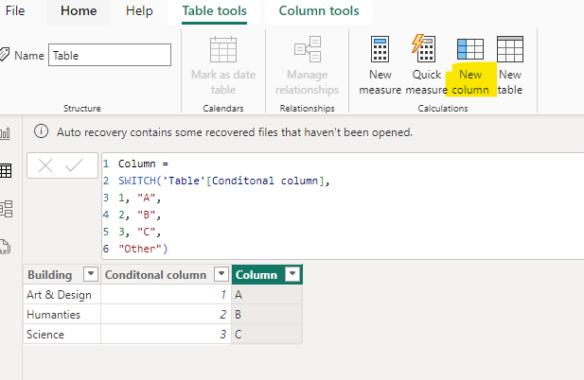The height and width of the screenshot is (380, 584).
Task: Click the Name tag icon
Action: click(x=5, y=55)
